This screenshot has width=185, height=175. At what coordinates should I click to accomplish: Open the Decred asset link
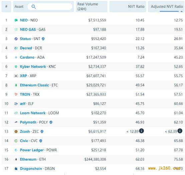point(26,48)
